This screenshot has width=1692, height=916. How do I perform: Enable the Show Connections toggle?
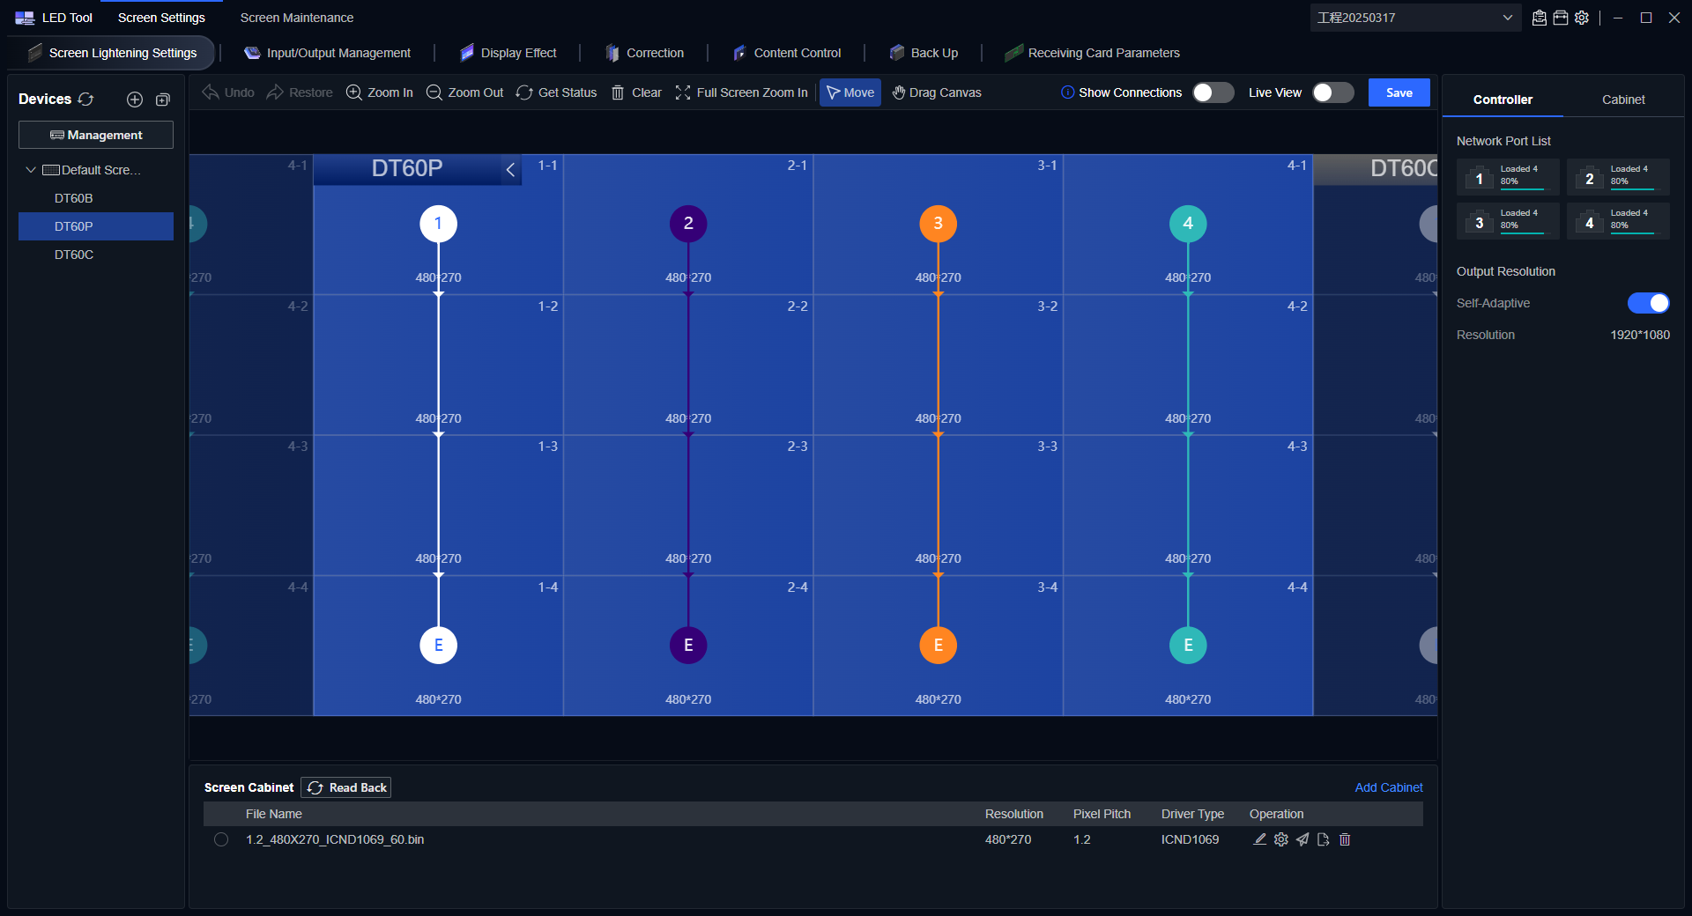pos(1213,92)
